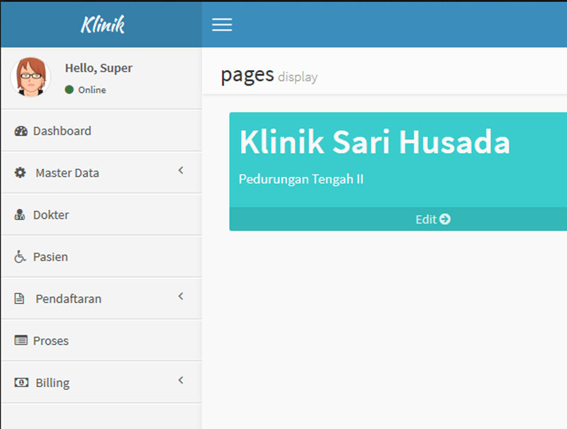Image resolution: width=567 pixels, height=429 pixels.
Task: Open the Pasien menu label
Action: pyautogui.click(x=50, y=257)
